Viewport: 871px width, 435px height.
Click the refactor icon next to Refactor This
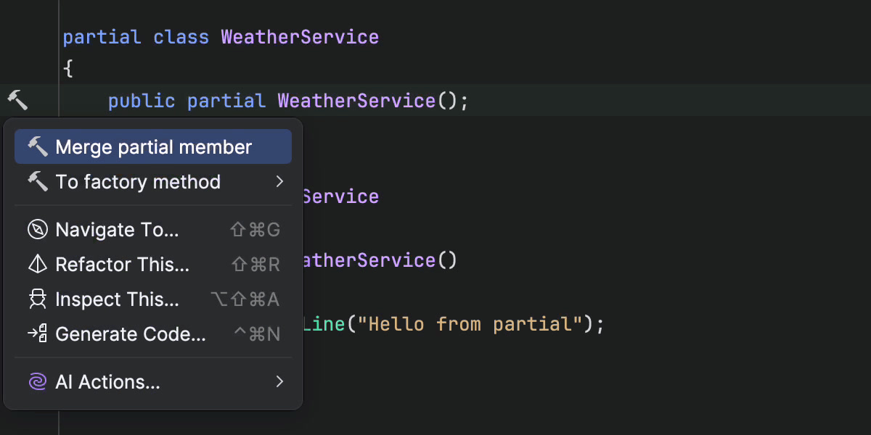tap(38, 264)
